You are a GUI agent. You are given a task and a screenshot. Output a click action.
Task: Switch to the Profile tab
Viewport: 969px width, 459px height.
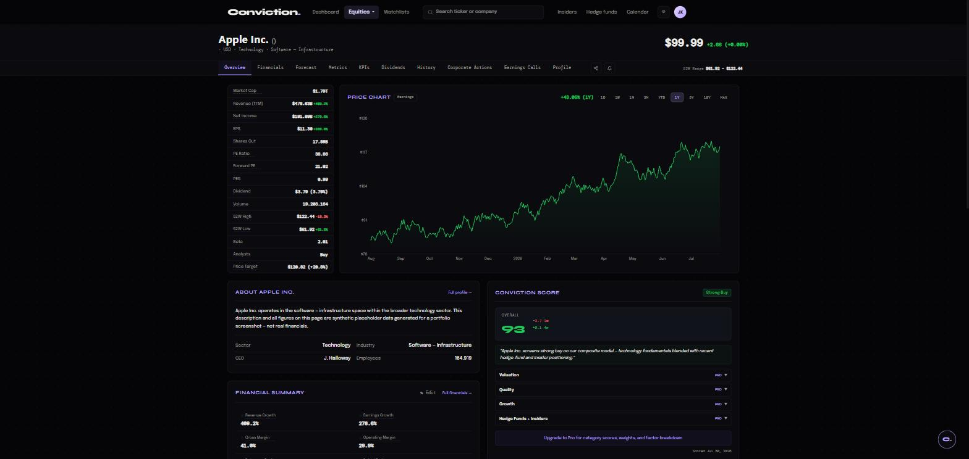(562, 68)
